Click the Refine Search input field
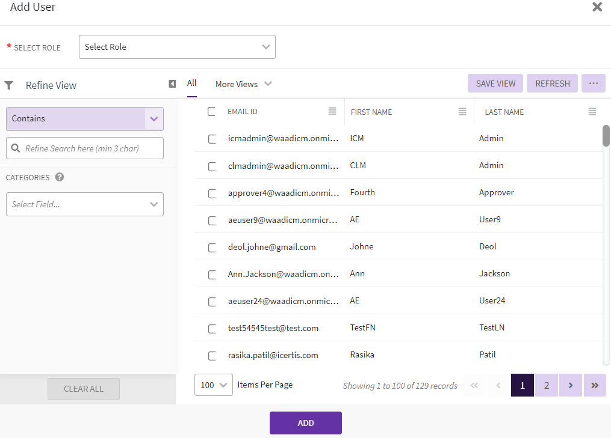Image resolution: width=611 pixels, height=438 pixels. [x=90, y=148]
